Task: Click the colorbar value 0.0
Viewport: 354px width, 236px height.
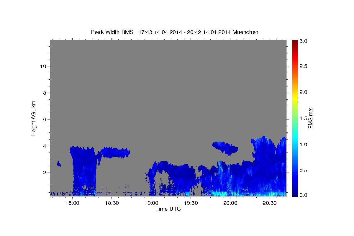Action: (304, 195)
